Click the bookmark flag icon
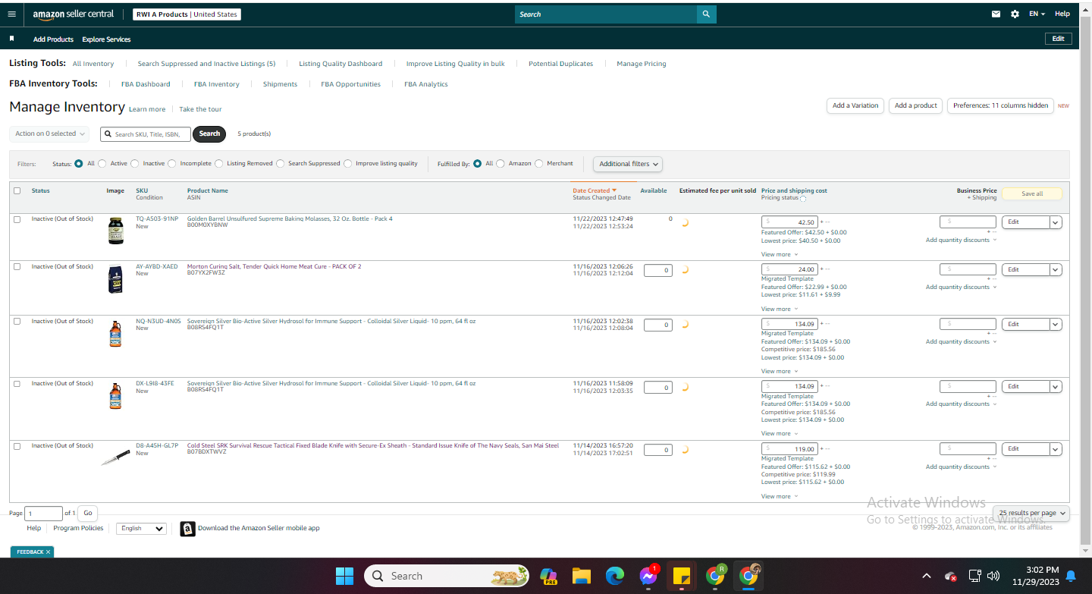Image resolution: width=1092 pixels, height=594 pixels. point(11,39)
